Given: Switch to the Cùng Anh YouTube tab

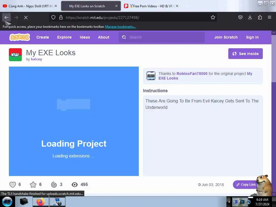Looking at the screenshot, I should pyautogui.click(x=30, y=6).
